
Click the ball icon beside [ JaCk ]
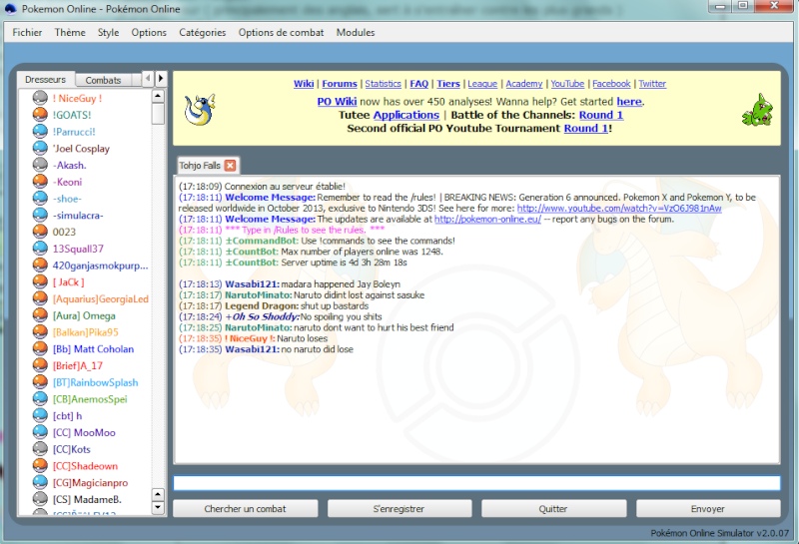tap(40, 281)
